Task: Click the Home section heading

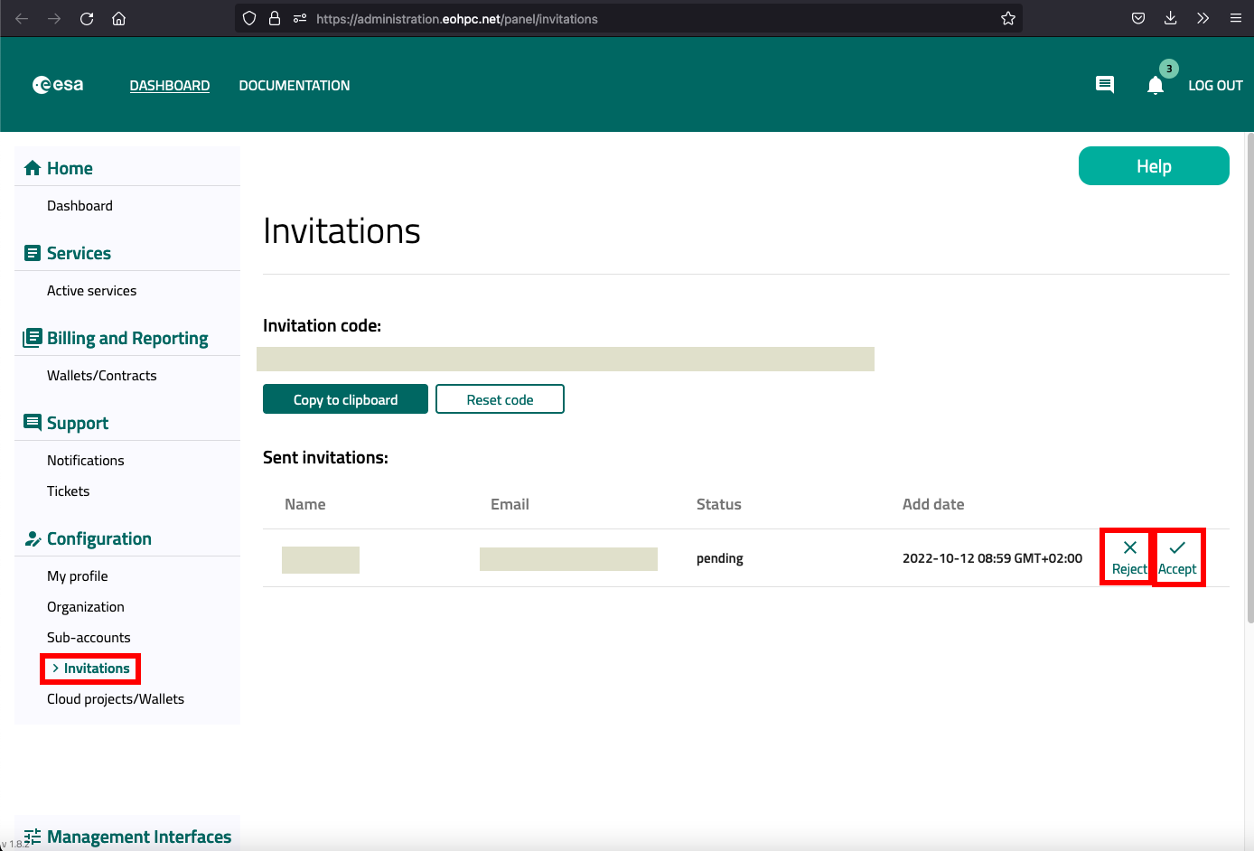Action: click(x=70, y=168)
